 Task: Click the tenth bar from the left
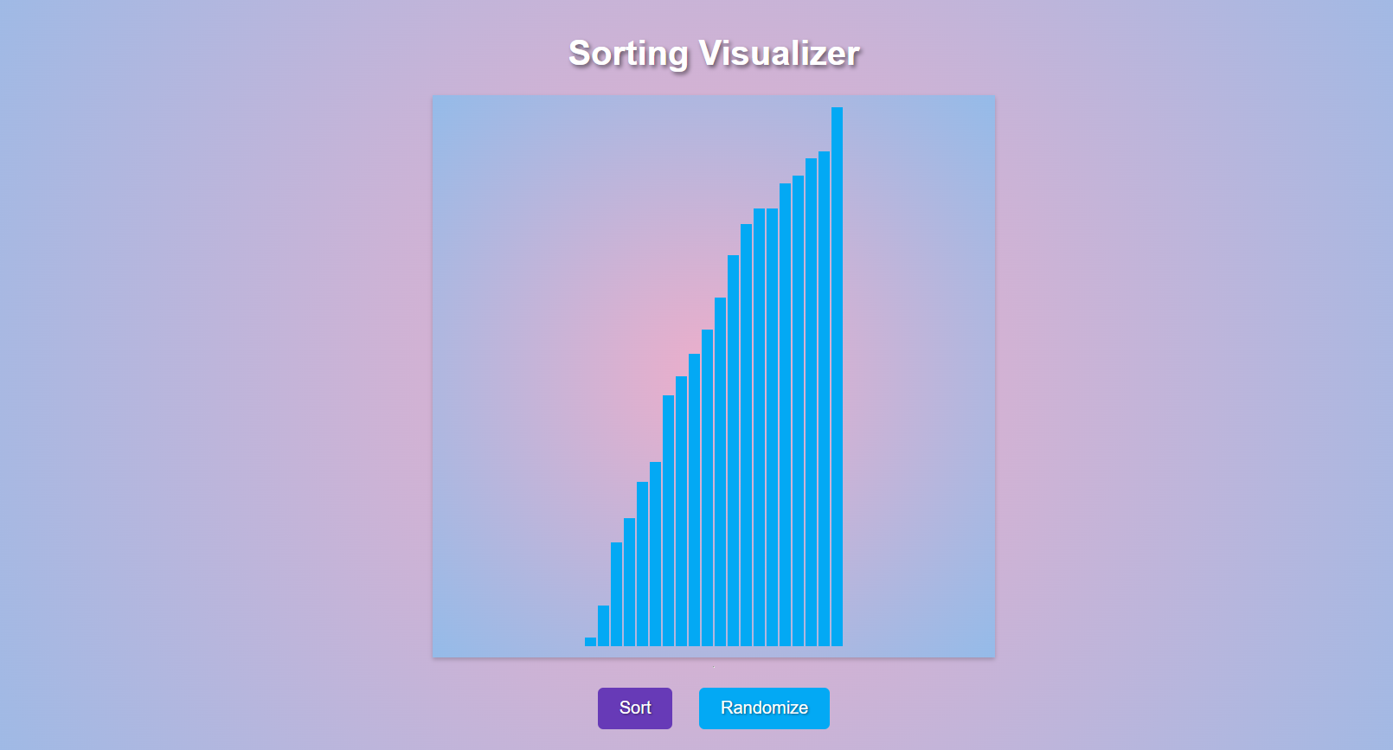pyautogui.click(x=707, y=488)
